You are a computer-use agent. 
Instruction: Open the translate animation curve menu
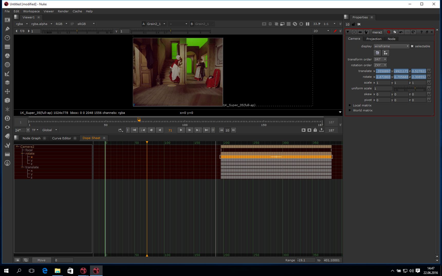[429, 71]
